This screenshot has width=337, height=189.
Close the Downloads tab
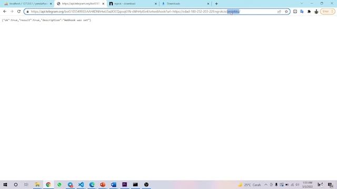(x=208, y=4)
